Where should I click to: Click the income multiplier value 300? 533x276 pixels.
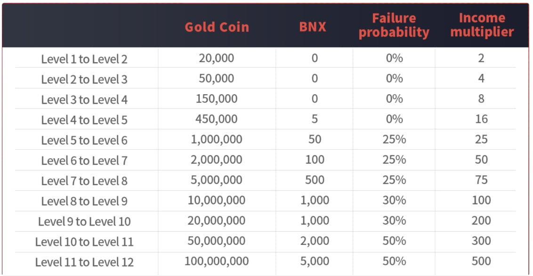pyautogui.click(x=481, y=241)
